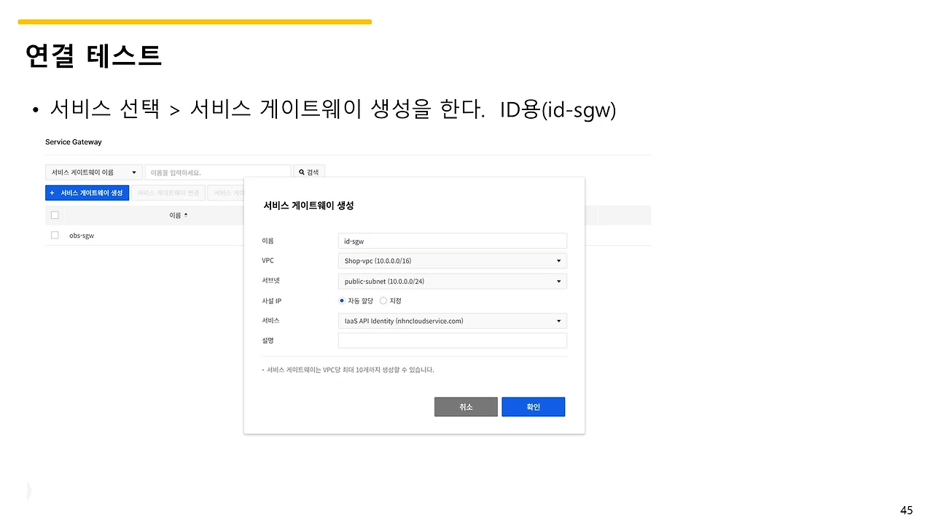Image resolution: width=933 pixels, height=525 pixels.
Task: Open the 서비스 게이트웨이 이름 filter combo box
Action: [x=93, y=171]
